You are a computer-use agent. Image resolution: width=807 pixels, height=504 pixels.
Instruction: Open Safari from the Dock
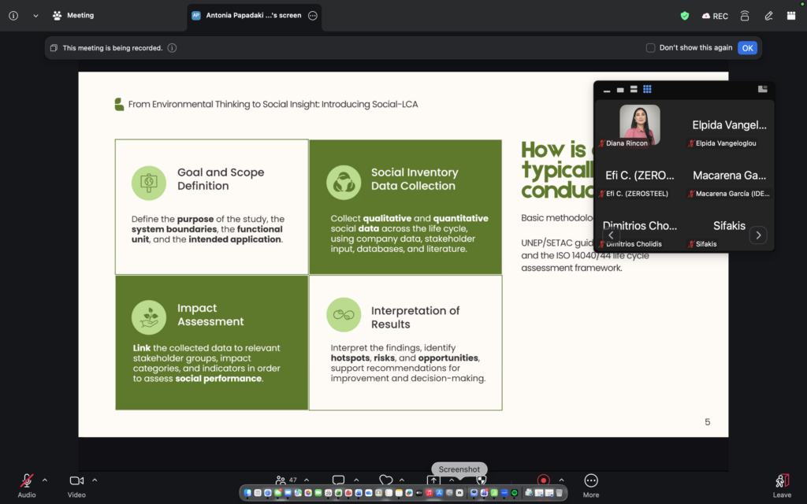coord(268,493)
